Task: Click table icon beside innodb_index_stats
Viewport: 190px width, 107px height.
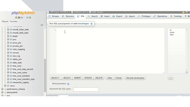Action: click(x=11, y=30)
